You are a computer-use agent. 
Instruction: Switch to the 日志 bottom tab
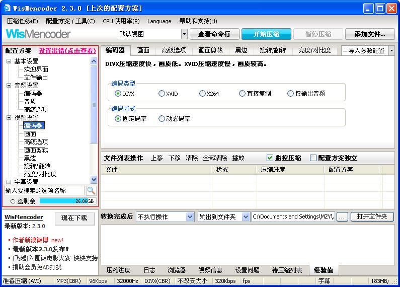coord(149,270)
